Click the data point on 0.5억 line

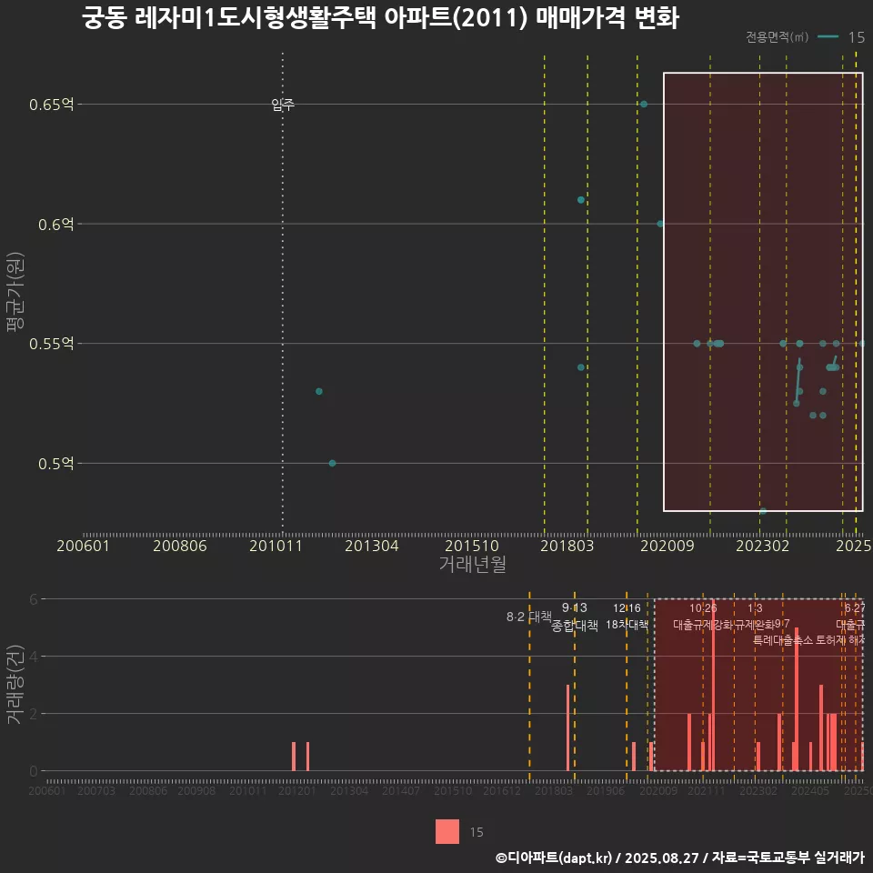(332, 463)
